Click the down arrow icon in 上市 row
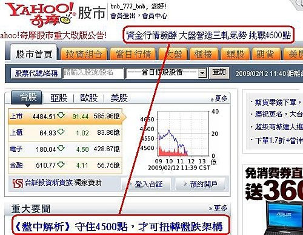The image size is (303, 235). coord(61,116)
